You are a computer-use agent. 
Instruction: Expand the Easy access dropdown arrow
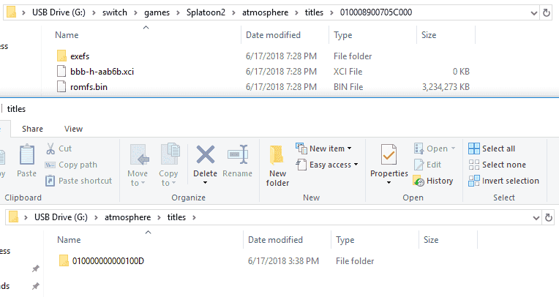pyautogui.click(x=356, y=165)
